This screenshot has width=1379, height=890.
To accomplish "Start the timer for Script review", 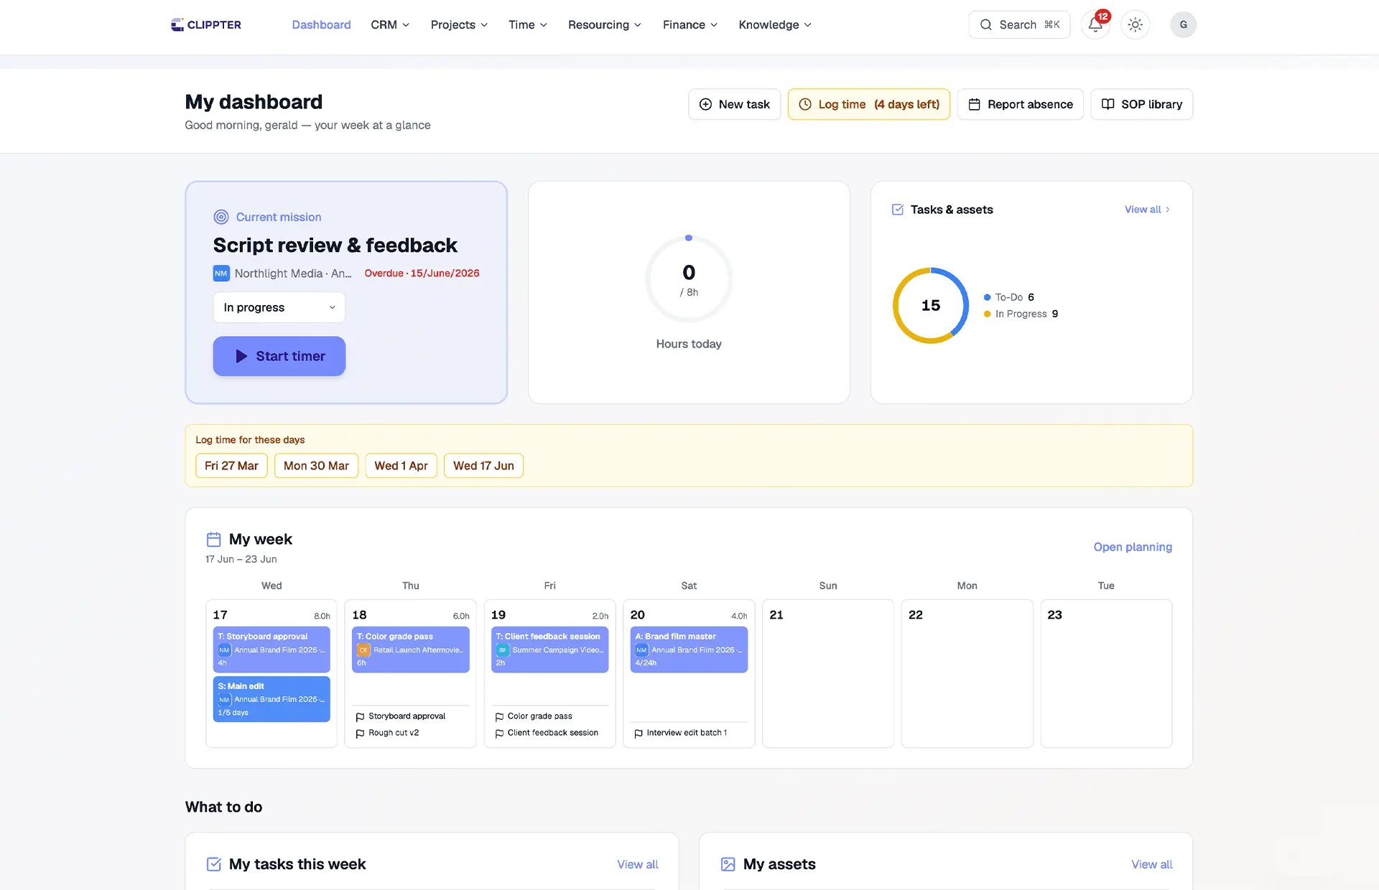I will pyautogui.click(x=279, y=356).
